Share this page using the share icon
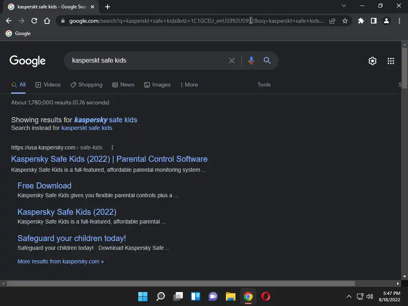 point(332,21)
